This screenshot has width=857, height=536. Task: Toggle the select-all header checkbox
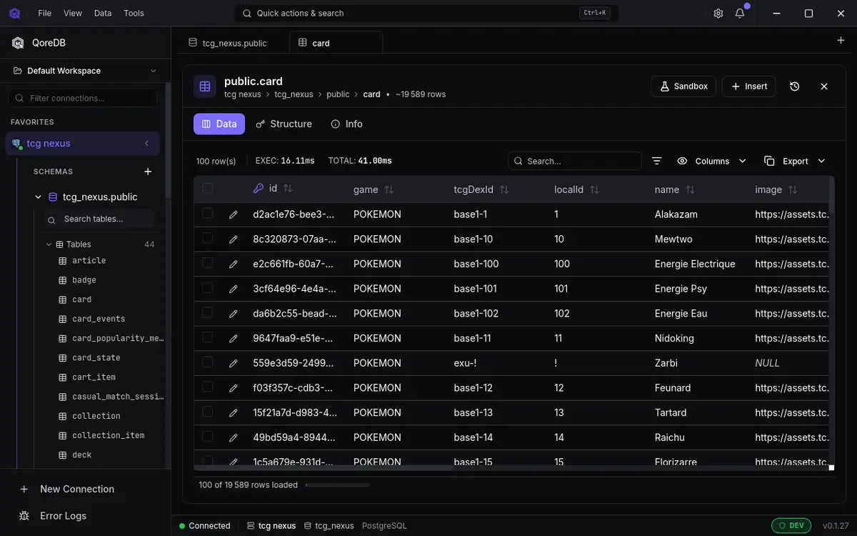pyautogui.click(x=207, y=189)
